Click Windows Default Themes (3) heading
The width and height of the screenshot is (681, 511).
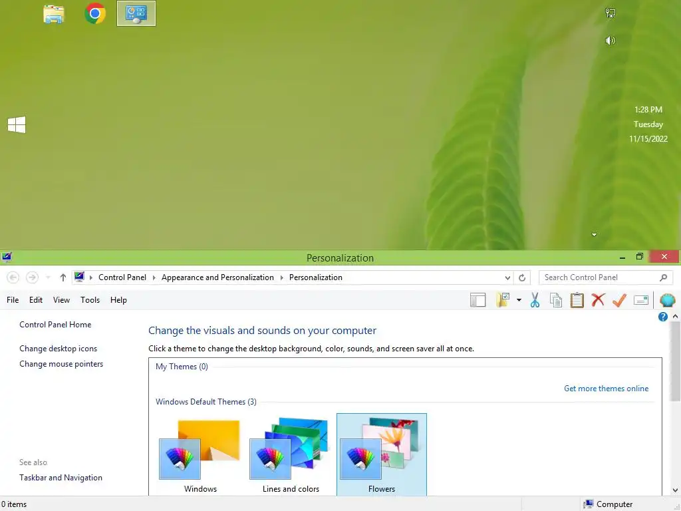206,401
